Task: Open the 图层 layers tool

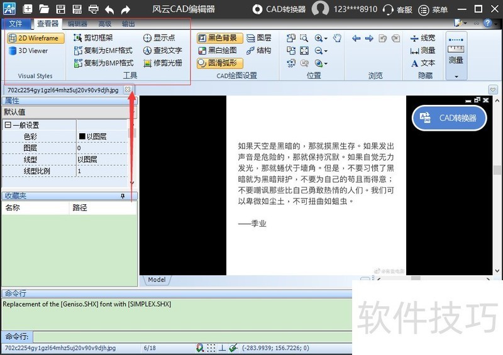Action: pos(258,38)
